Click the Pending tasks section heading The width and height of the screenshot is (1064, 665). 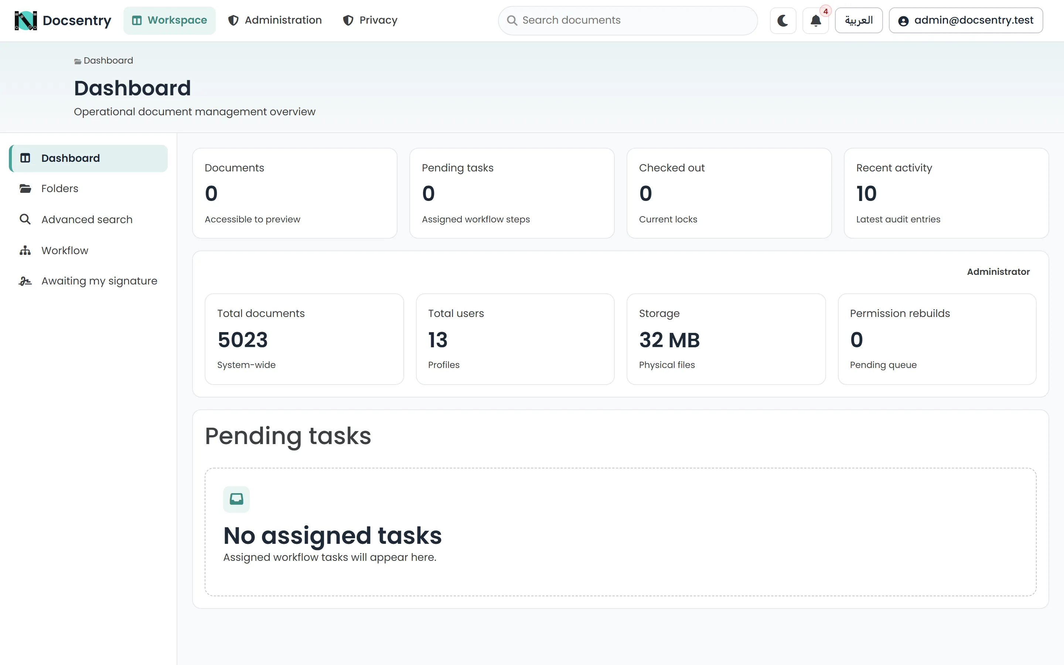288,436
